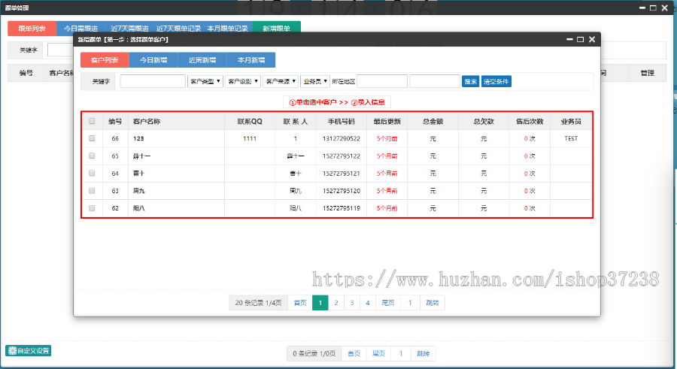
Task: Go to page 2 of customer list
Action: tap(336, 303)
